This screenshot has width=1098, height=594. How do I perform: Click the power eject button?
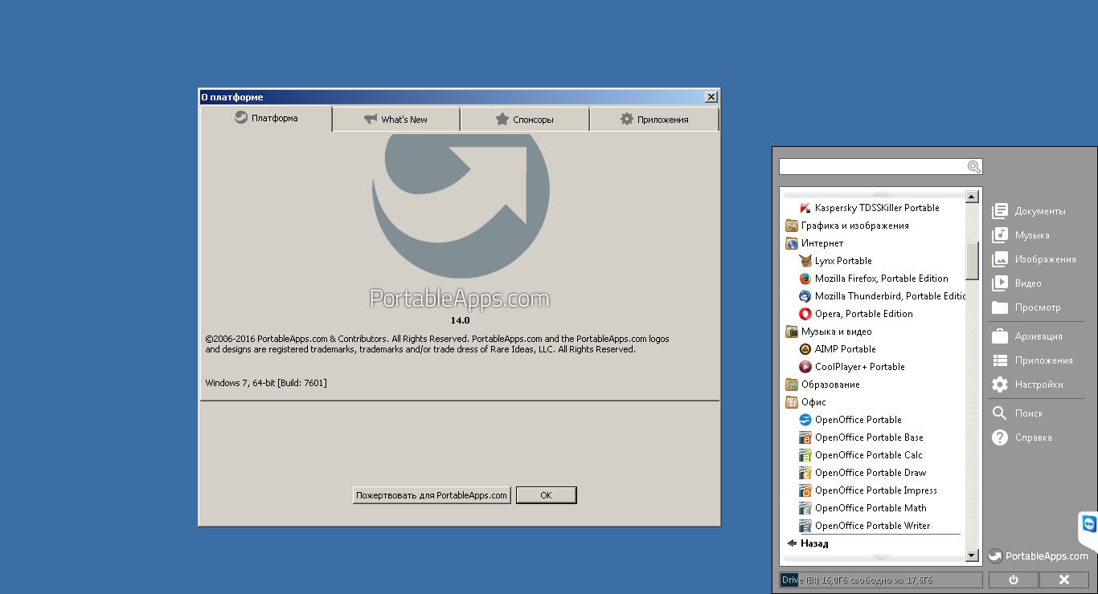click(x=1013, y=580)
